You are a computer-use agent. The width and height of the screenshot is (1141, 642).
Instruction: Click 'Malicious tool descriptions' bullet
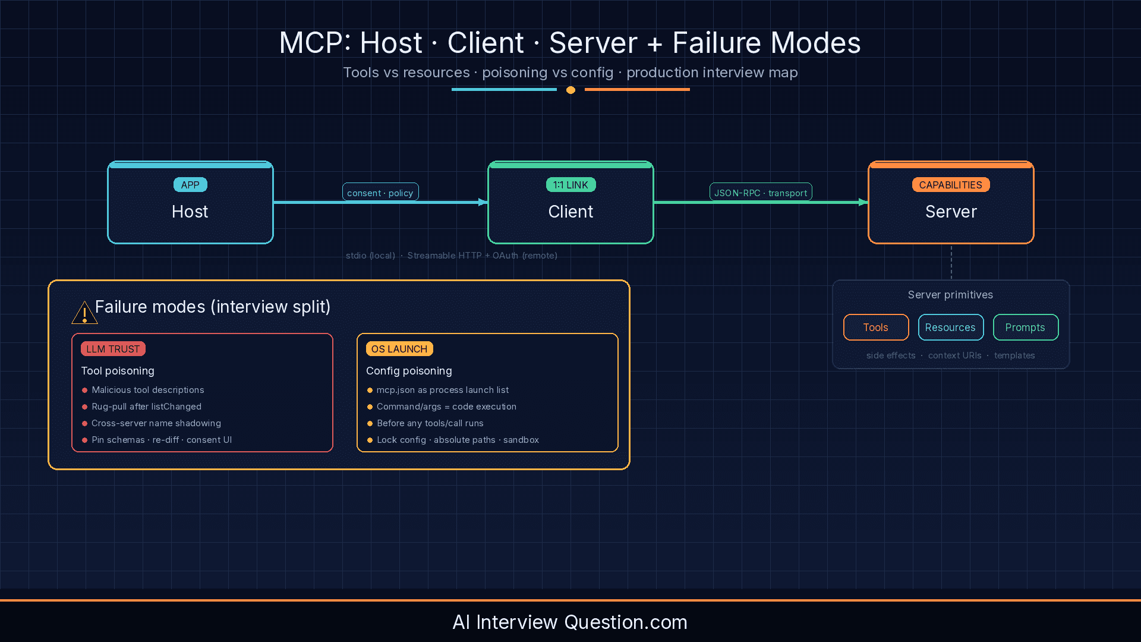(x=143, y=390)
